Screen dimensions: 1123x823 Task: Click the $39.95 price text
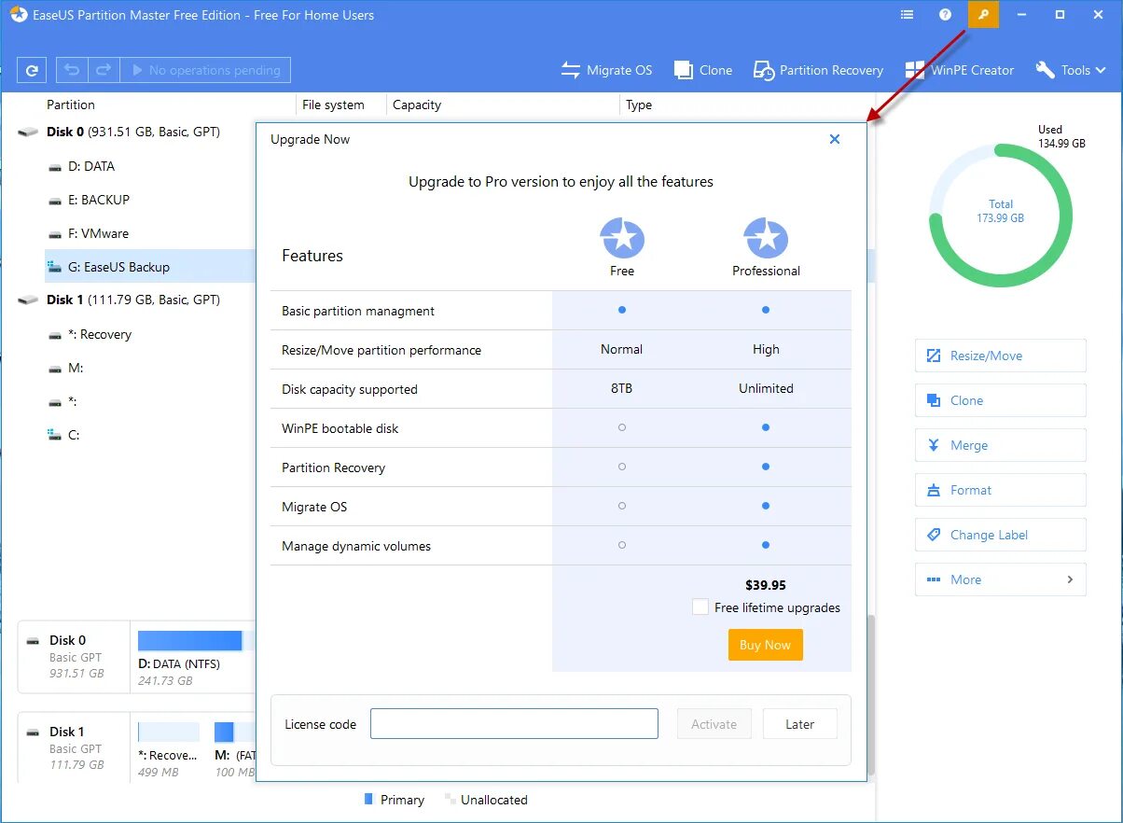(766, 585)
